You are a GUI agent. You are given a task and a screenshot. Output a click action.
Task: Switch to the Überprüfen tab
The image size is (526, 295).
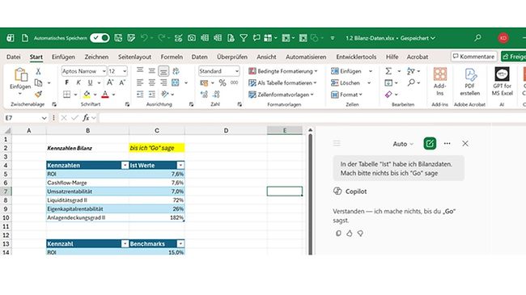click(232, 57)
